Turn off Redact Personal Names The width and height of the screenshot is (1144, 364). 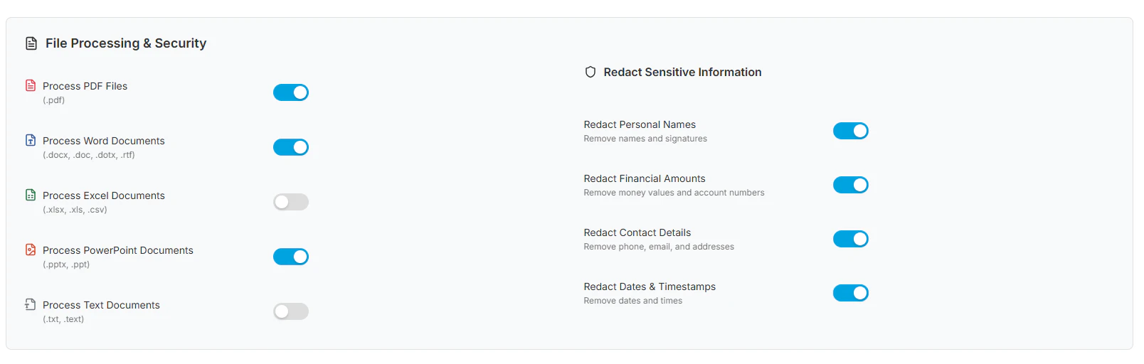[851, 131]
